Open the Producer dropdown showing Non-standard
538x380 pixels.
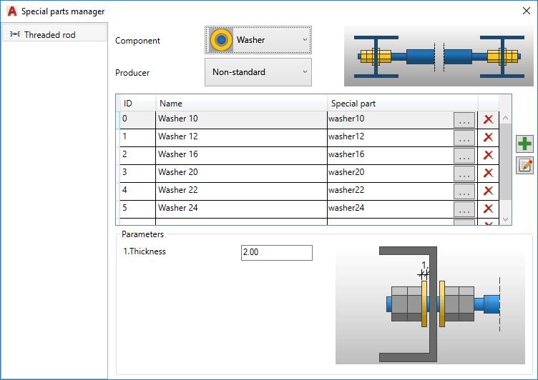(x=258, y=72)
